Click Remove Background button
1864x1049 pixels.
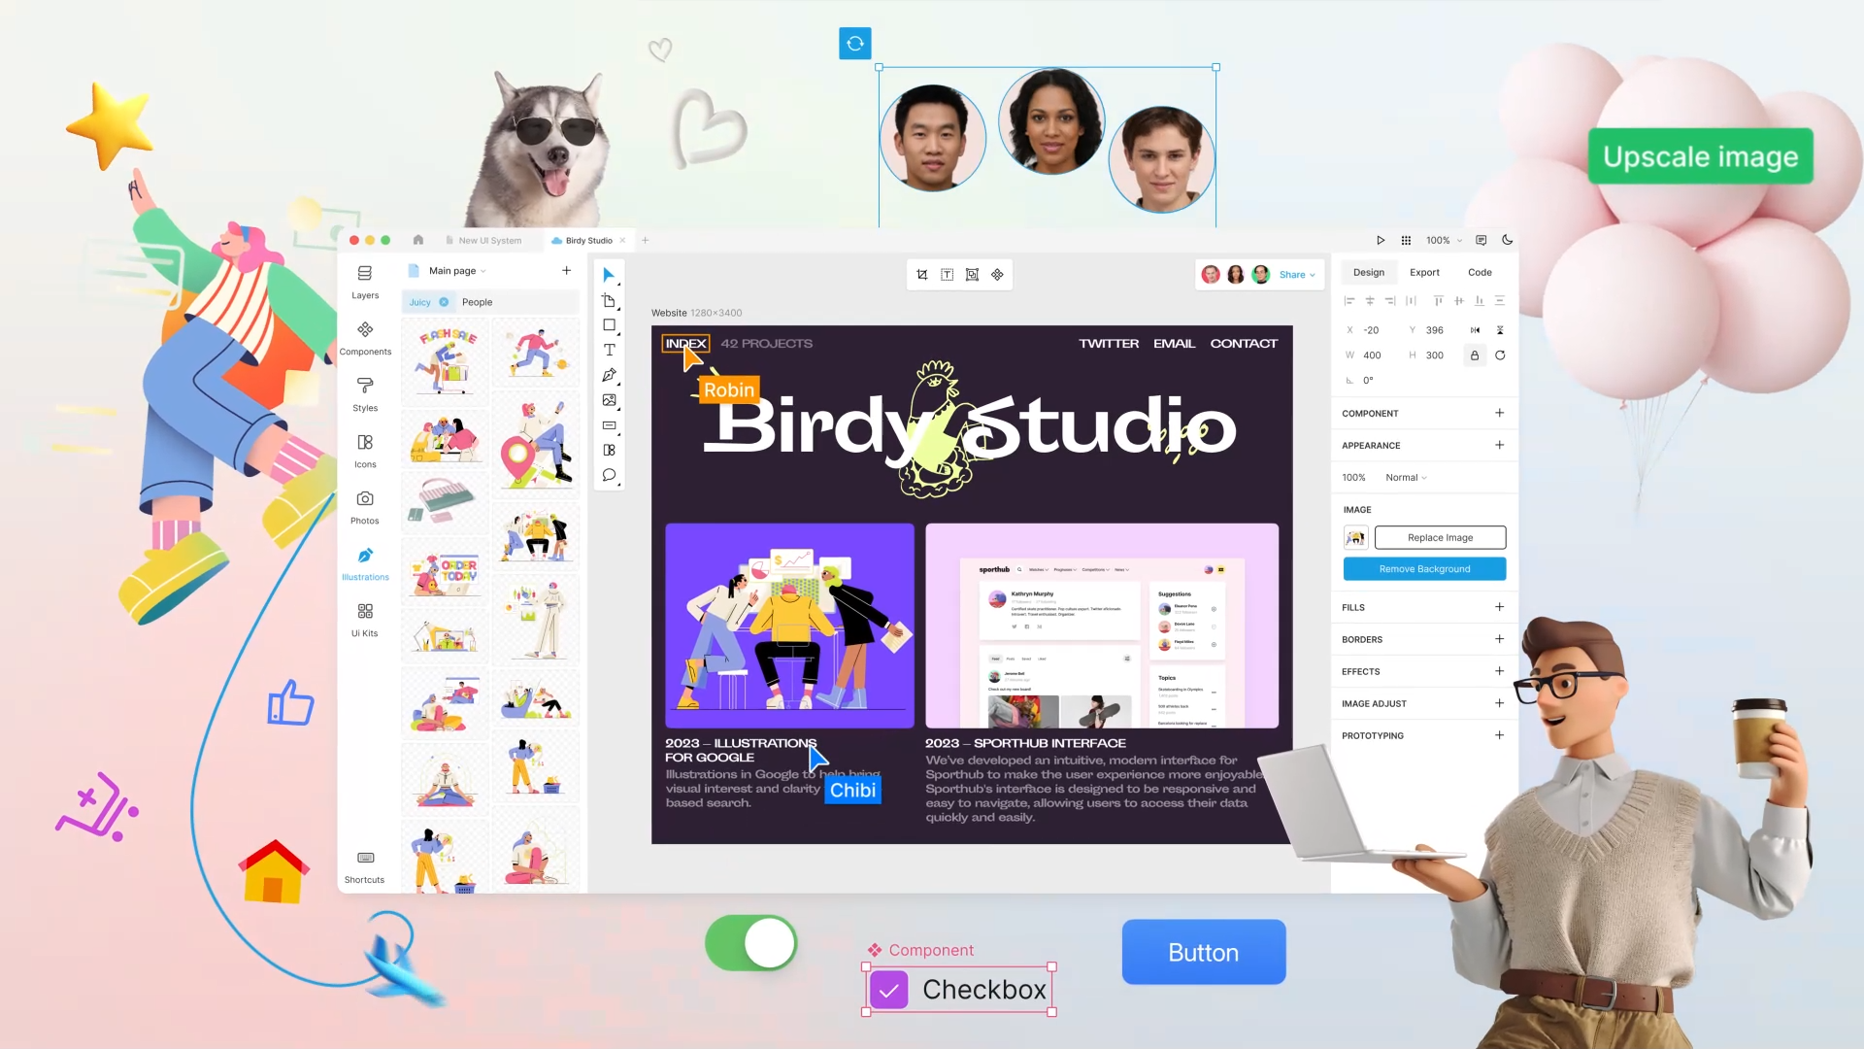[1425, 568]
